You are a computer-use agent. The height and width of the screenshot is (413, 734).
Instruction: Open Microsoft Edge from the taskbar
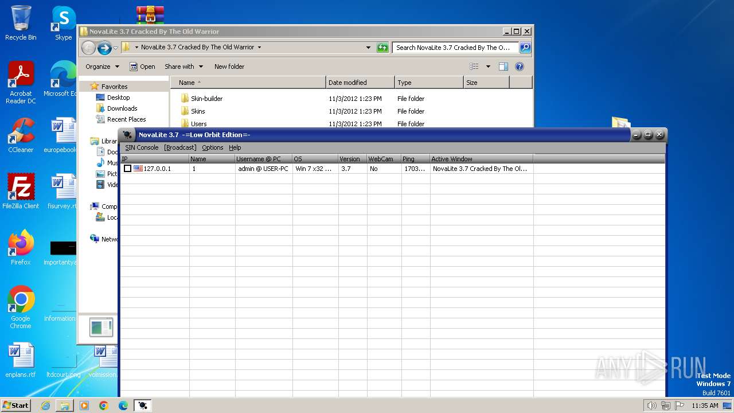pos(123,406)
